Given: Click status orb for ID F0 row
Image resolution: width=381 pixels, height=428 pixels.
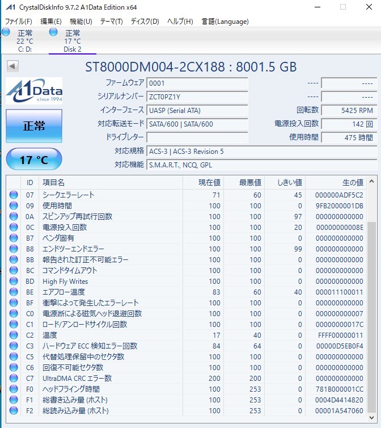Looking at the screenshot, I should [14, 389].
